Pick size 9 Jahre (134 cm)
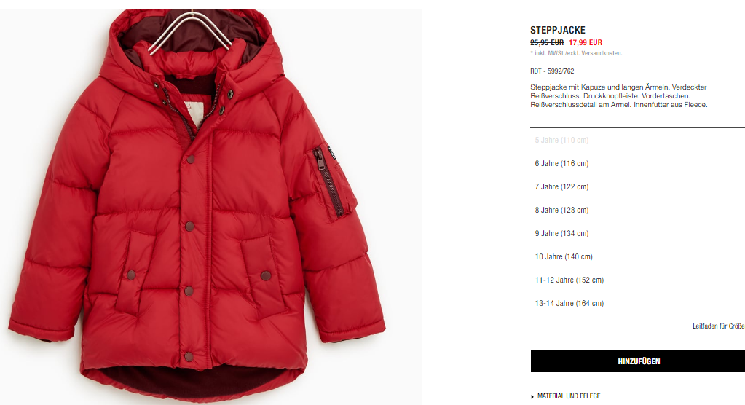Viewport: 745px width, 405px height. pyautogui.click(x=638, y=233)
